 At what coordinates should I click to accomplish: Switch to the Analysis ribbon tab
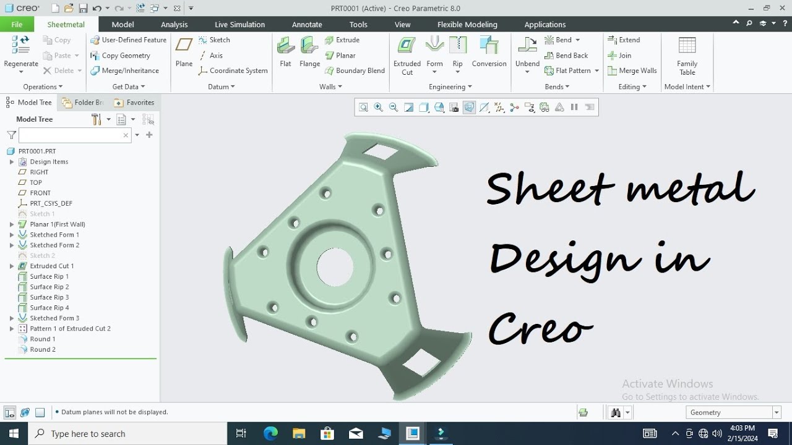(x=174, y=25)
